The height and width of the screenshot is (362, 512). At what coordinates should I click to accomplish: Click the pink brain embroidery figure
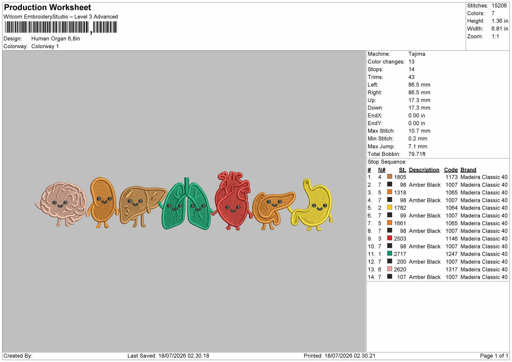point(62,205)
